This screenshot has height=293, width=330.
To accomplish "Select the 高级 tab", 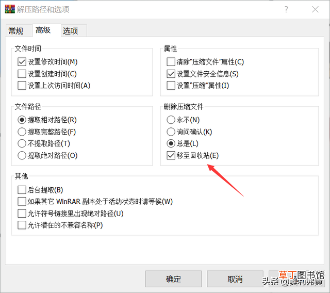I will (46, 30).
